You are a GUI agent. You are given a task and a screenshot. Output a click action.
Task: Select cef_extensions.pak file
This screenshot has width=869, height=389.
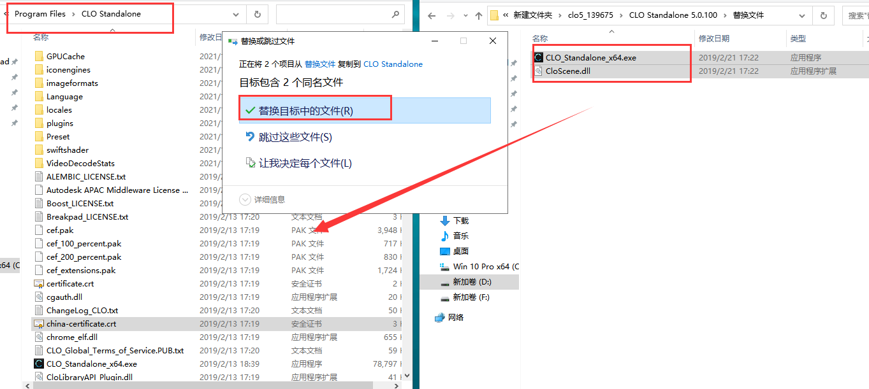tap(81, 270)
